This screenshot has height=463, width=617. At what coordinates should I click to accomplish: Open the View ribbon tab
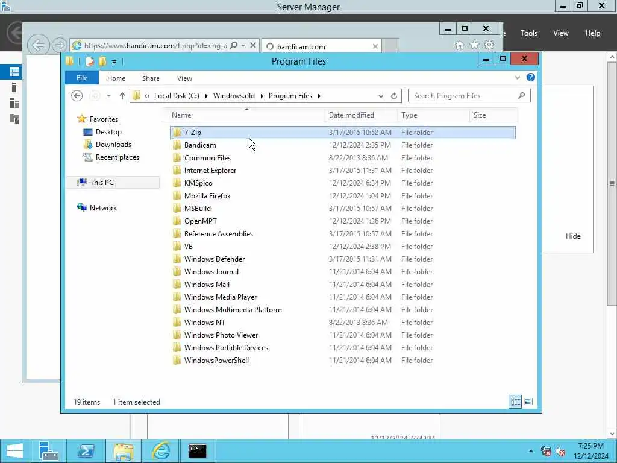(x=184, y=78)
